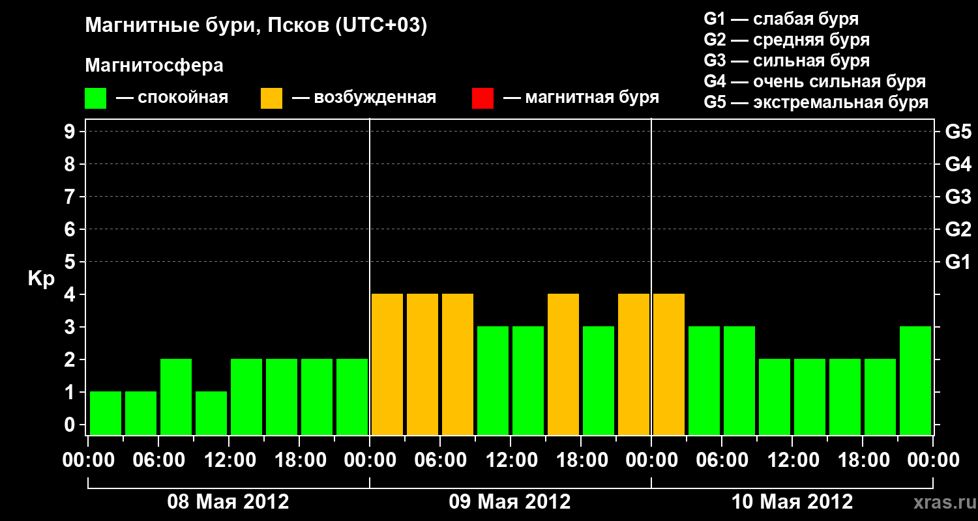Click the last green bar of 10 Мая
978x521 pixels.
[x=915, y=380]
